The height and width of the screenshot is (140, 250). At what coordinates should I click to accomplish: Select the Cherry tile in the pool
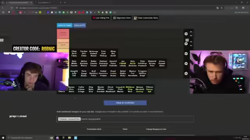62,91
